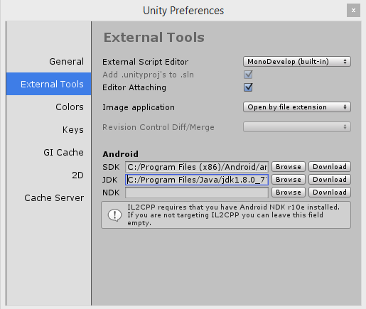Click the Android SDK path field
The height and width of the screenshot is (309, 366).
(x=197, y=167)
